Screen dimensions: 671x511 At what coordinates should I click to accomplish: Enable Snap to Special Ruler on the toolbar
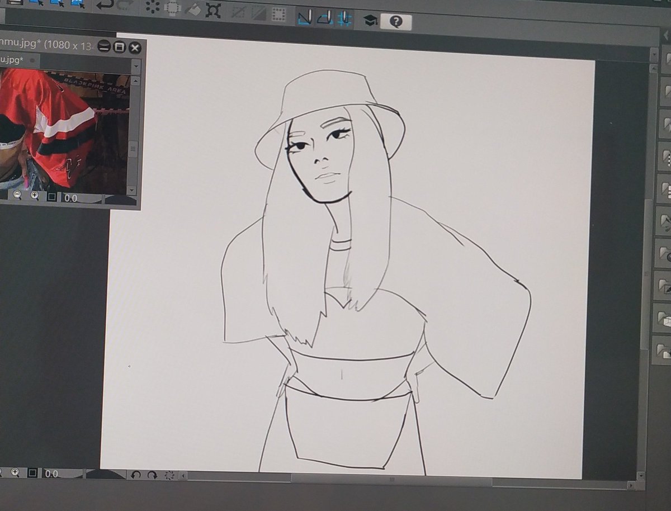[x=324, y=16]
